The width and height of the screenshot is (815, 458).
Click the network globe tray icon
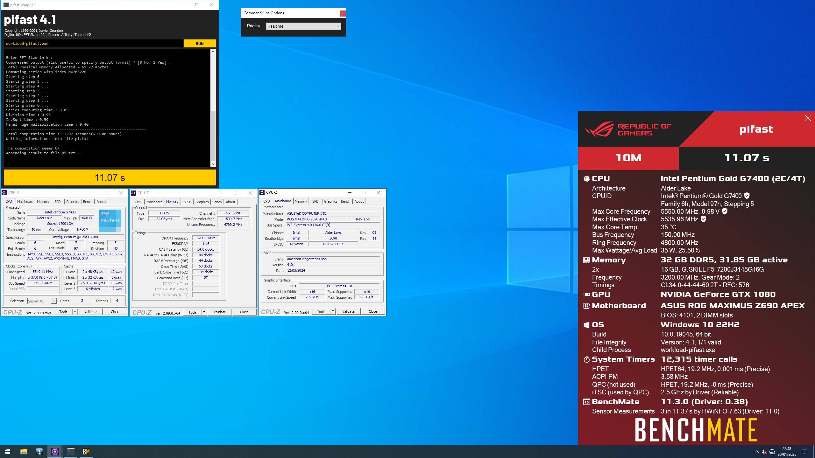772,452
